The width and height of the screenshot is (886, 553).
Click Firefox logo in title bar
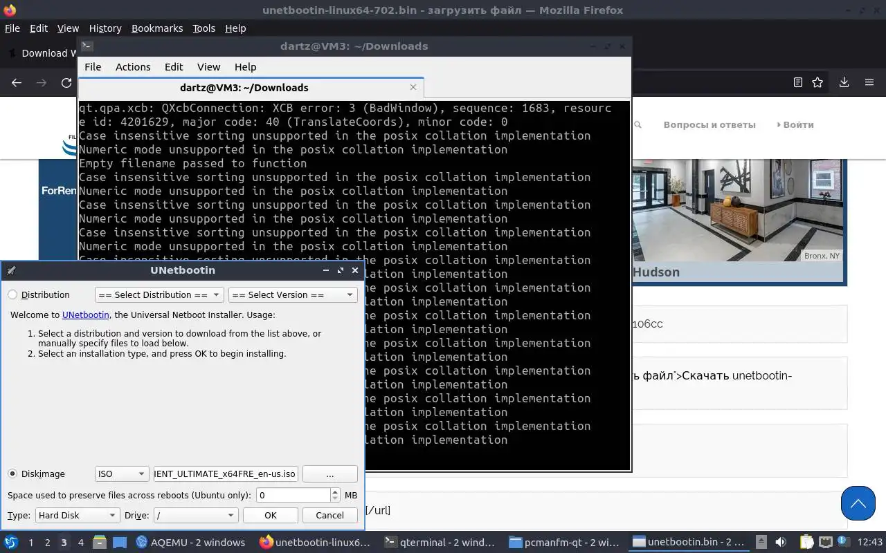10,10
